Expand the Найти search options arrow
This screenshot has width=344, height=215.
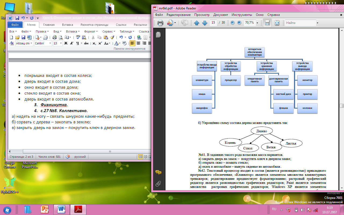(317, 23)
